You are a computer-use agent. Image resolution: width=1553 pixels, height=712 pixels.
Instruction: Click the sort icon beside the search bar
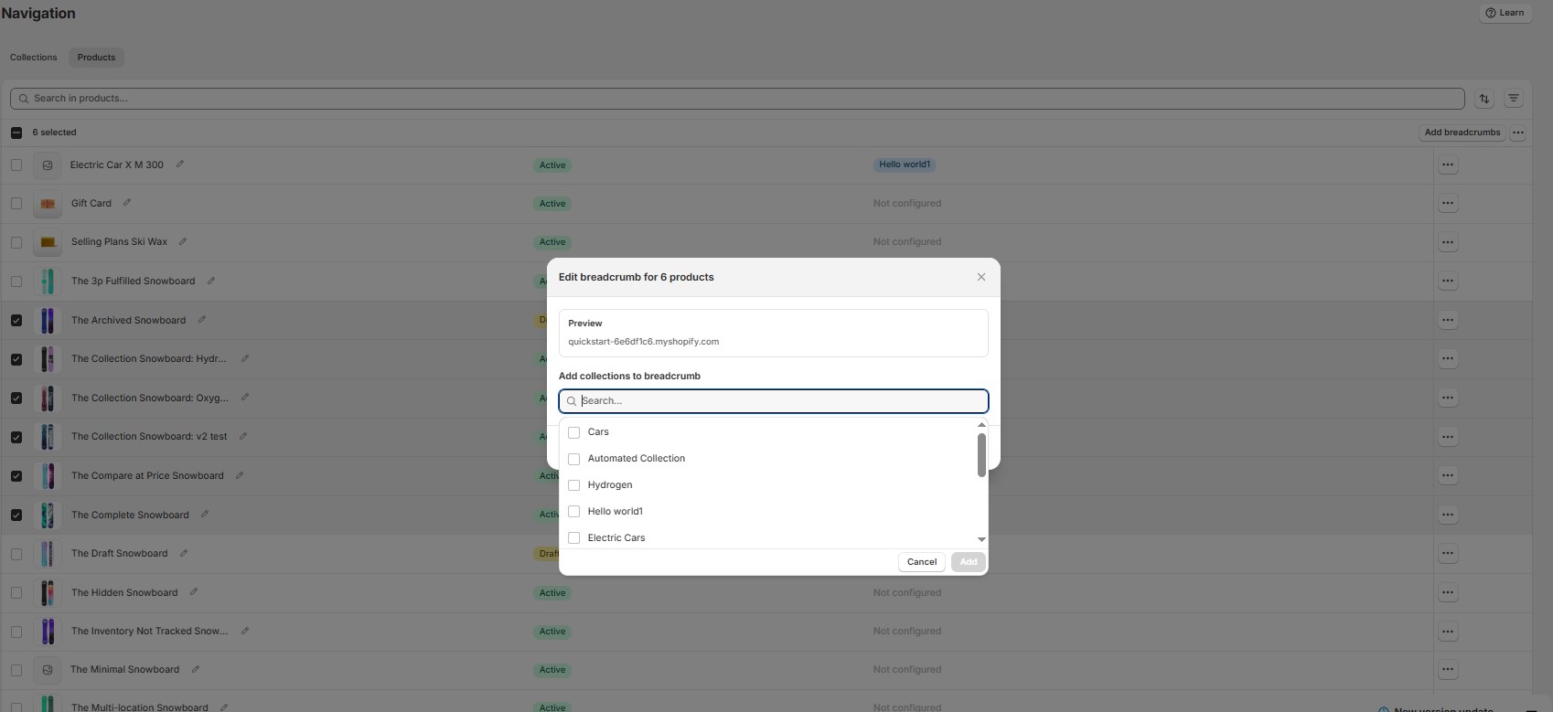(x=1484, y=99)
